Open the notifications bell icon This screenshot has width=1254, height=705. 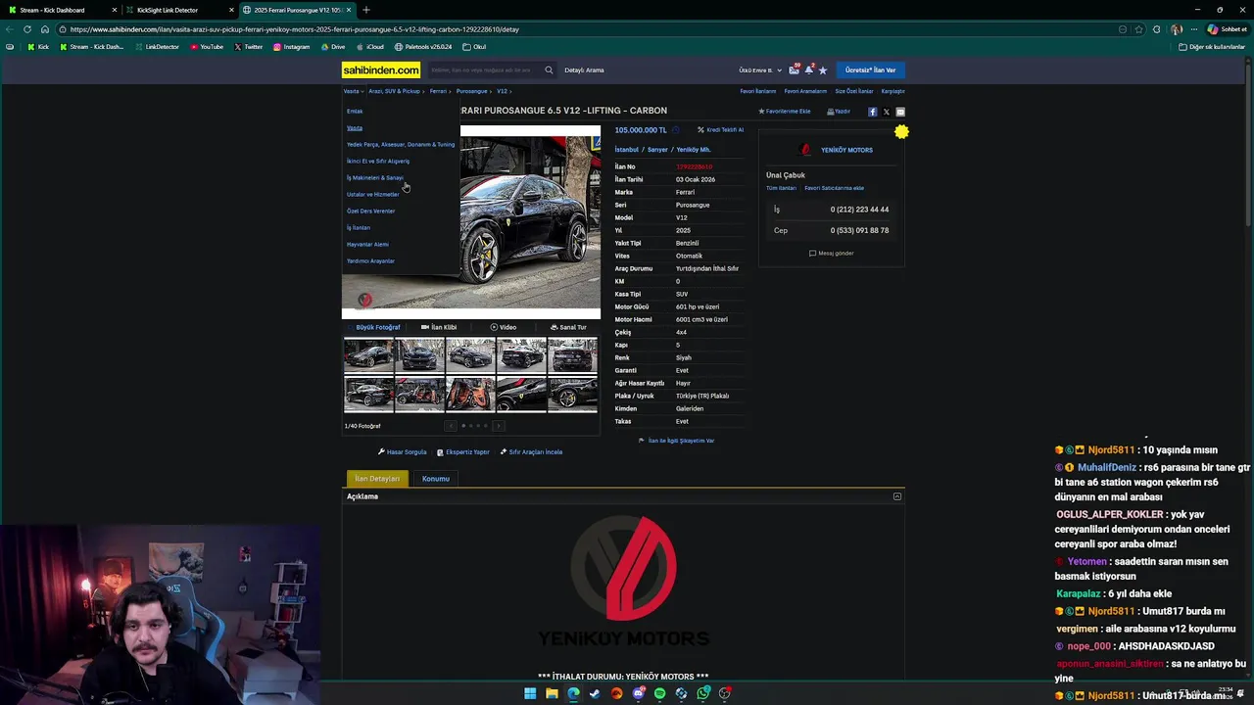tap(809, 70)
